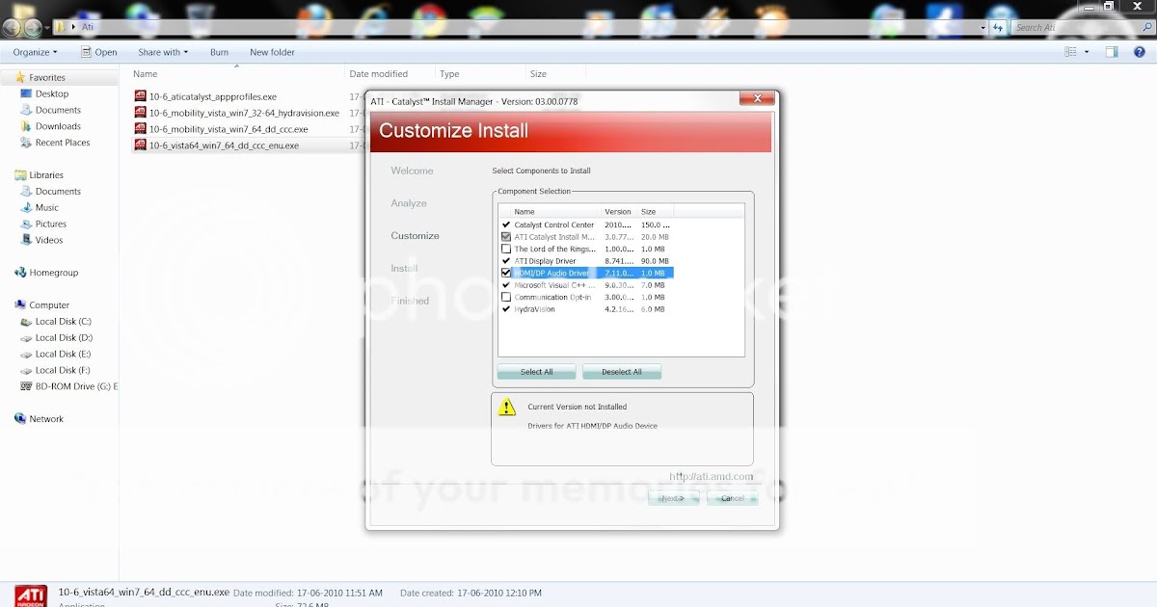Click the Deselect All button
The width and height of the screenshot is (1157, 607).
(622, 372)
